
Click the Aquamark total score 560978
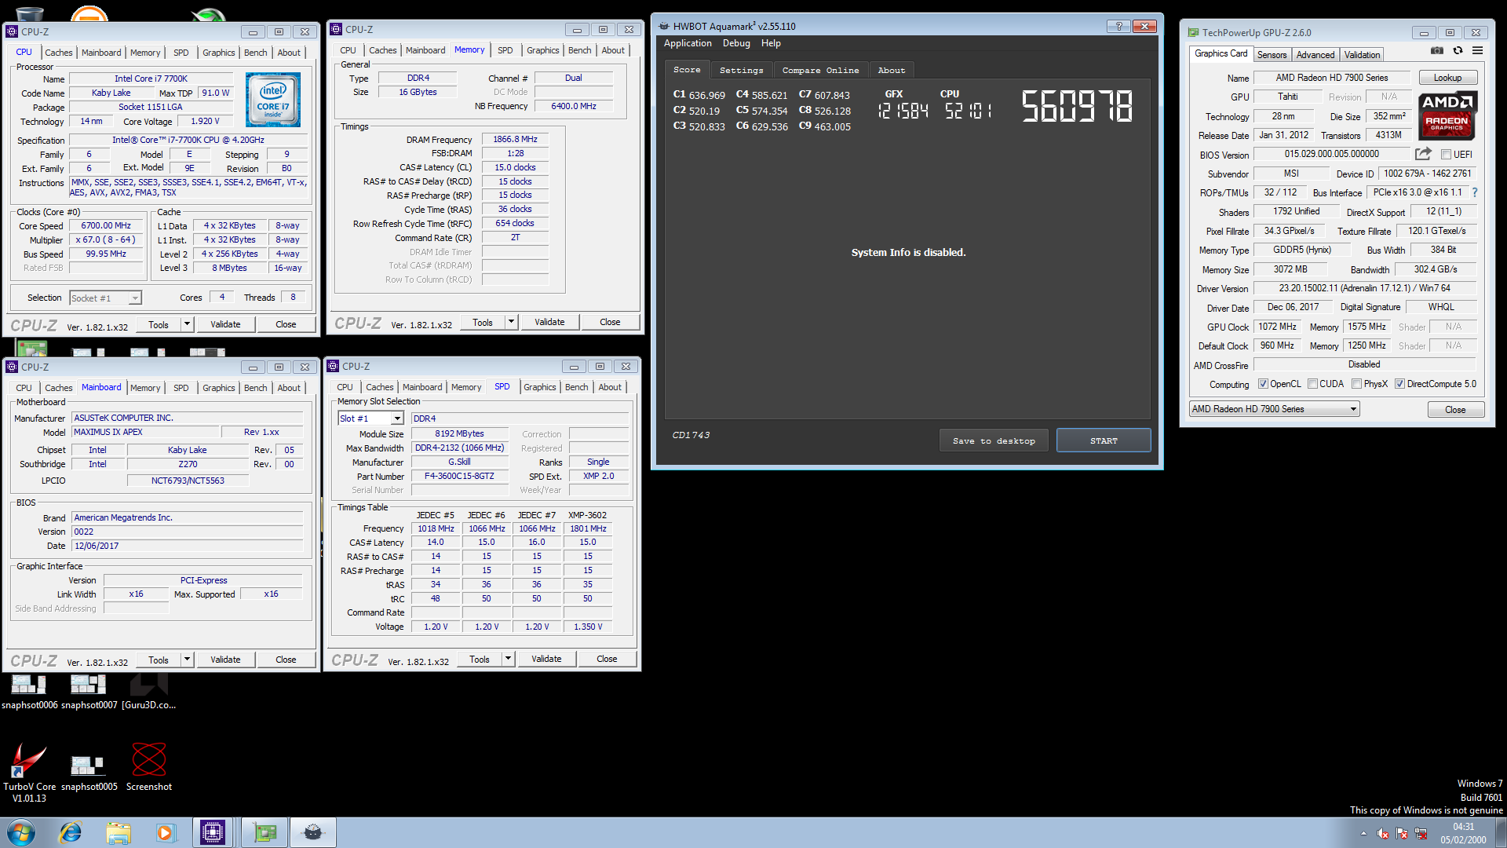tap(1077, 106)
